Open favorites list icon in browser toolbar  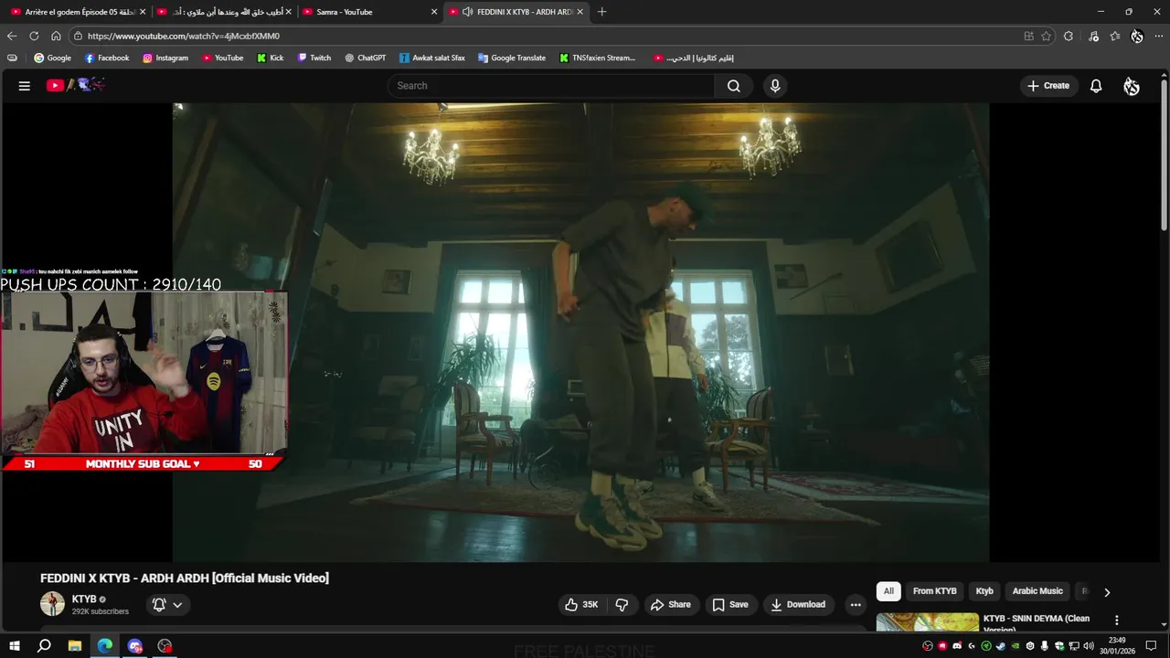[x=1115, y=36]
